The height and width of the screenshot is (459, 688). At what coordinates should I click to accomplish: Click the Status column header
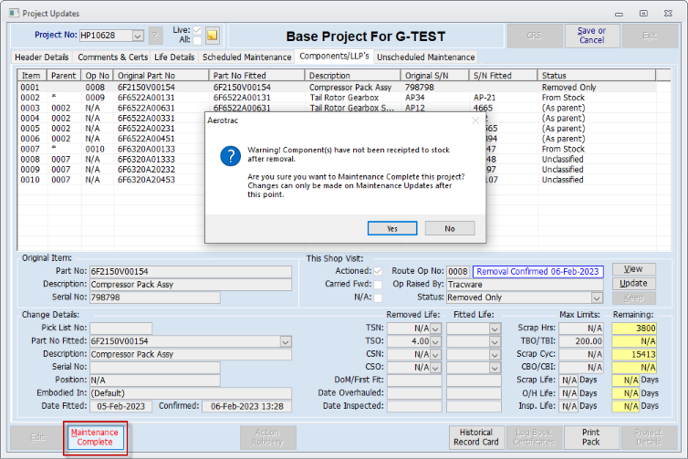tap(596, 76)
